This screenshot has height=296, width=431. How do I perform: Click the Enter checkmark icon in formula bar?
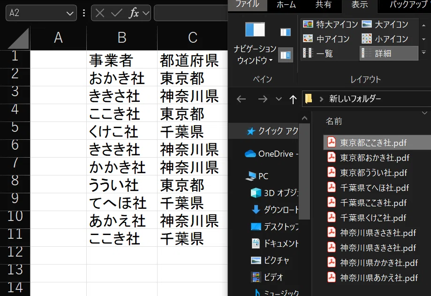117,13
